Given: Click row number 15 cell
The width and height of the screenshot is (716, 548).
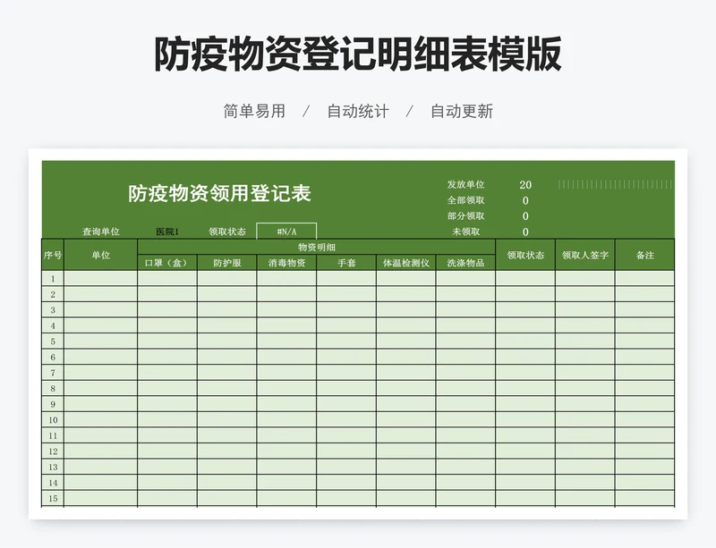Looking at the screenshot, I should (x=53, y=498).
